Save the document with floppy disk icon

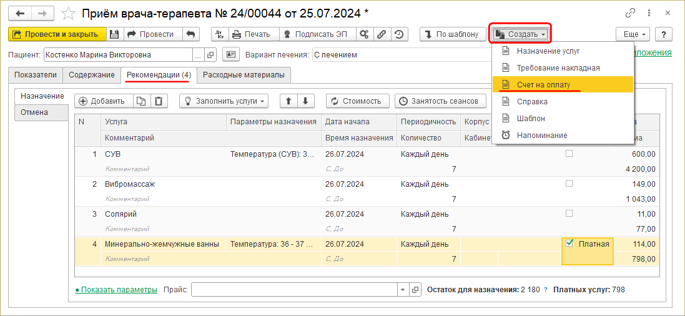[114, 34]
